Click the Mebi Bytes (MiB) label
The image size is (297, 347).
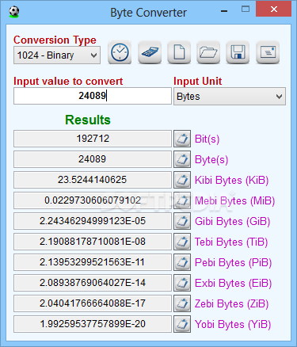234,201
